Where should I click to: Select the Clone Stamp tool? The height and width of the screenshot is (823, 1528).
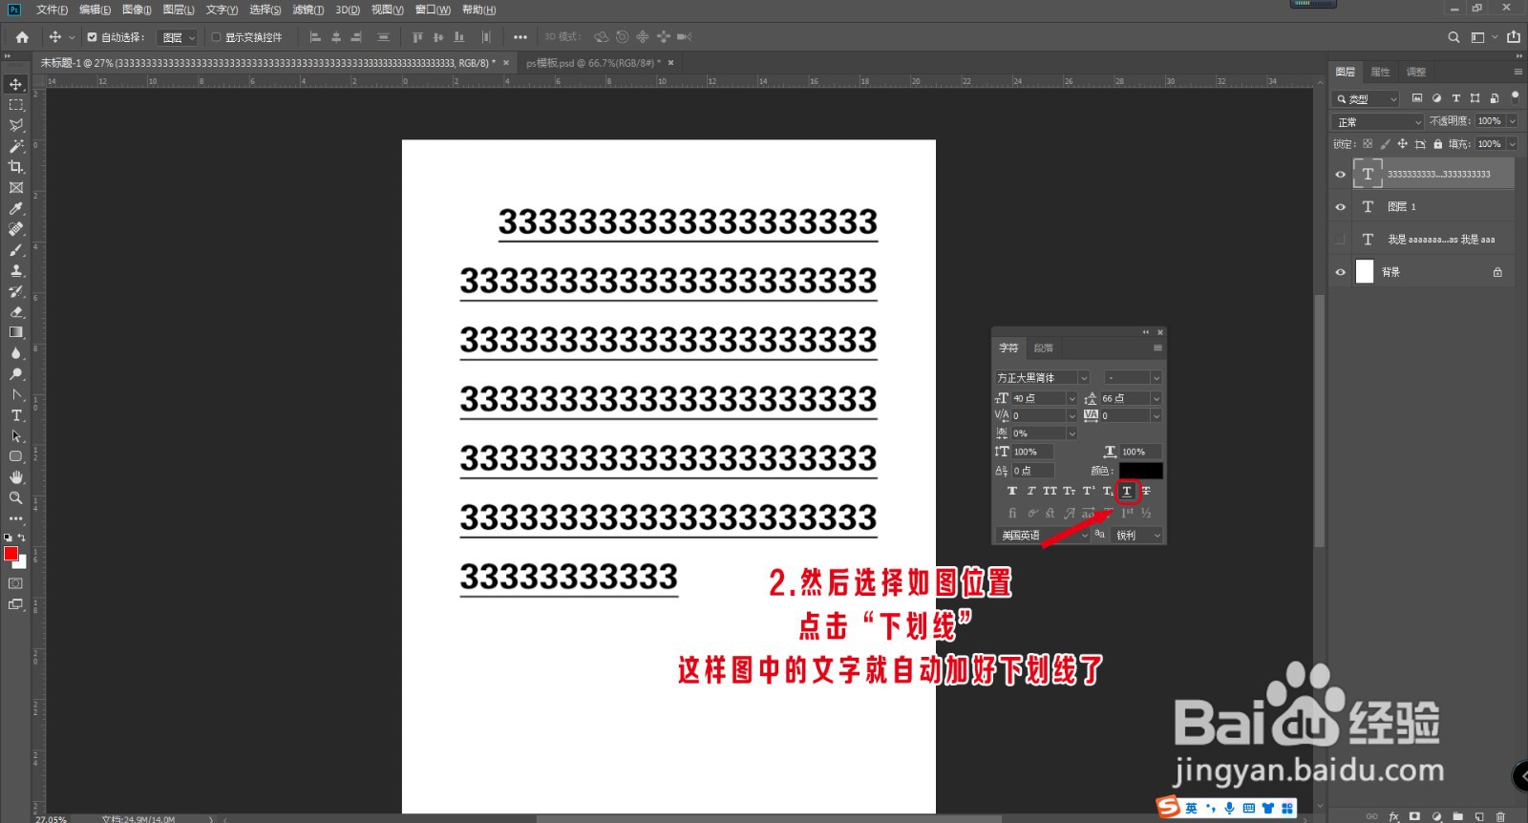coord(16,270)
